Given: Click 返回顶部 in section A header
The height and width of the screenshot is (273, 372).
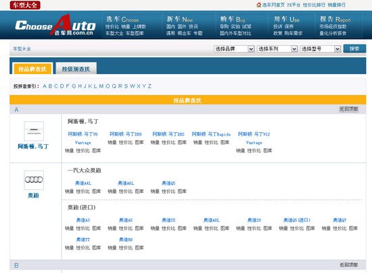Looking at the screenshot, I should (x=349, y=109).
